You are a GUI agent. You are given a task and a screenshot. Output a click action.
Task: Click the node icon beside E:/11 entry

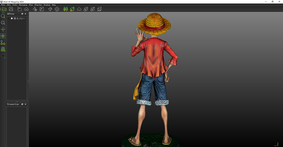pos(15,18)
